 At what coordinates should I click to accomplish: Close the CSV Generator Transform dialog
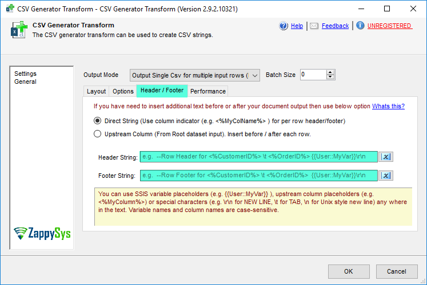(x=413, y=9)
